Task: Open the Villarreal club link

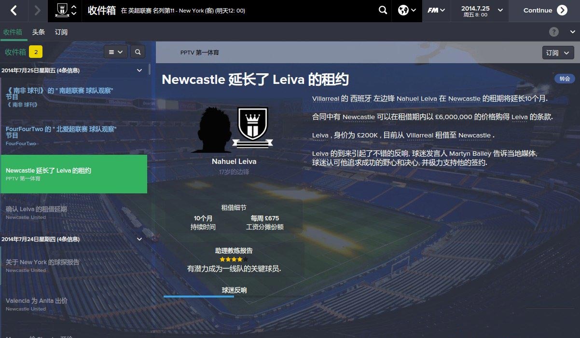Action: pyautogui.click(x=326, y=98)
